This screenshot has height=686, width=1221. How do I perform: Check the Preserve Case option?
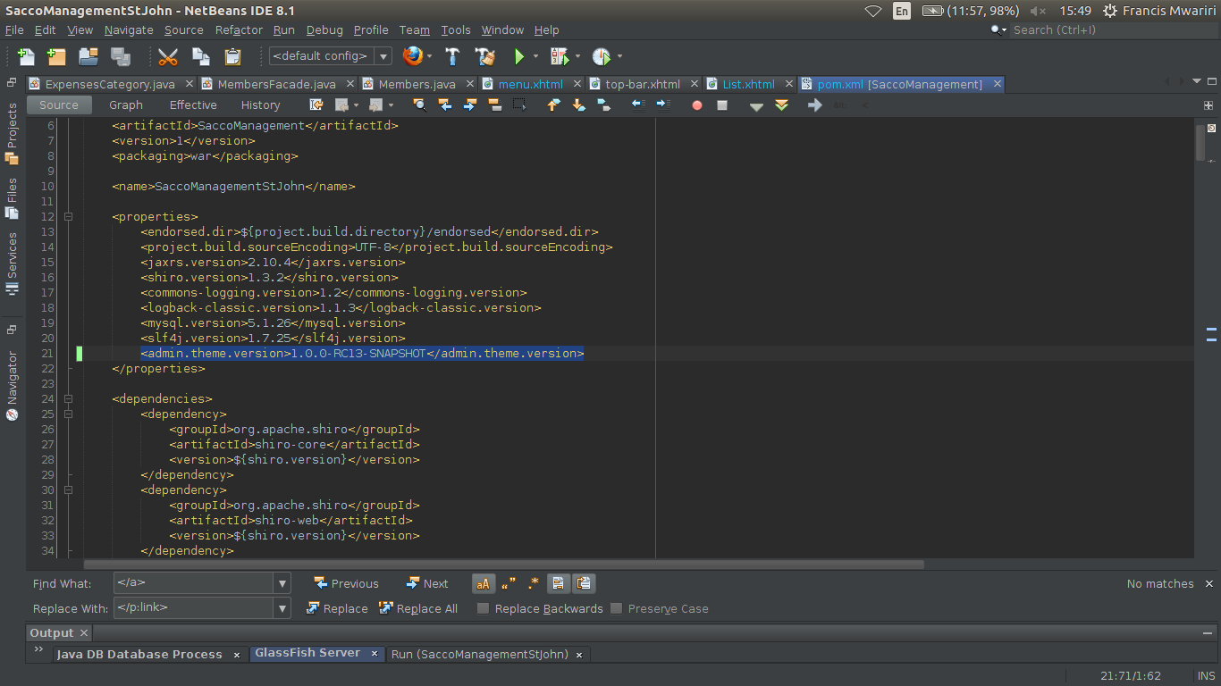(x=616, y=608)
